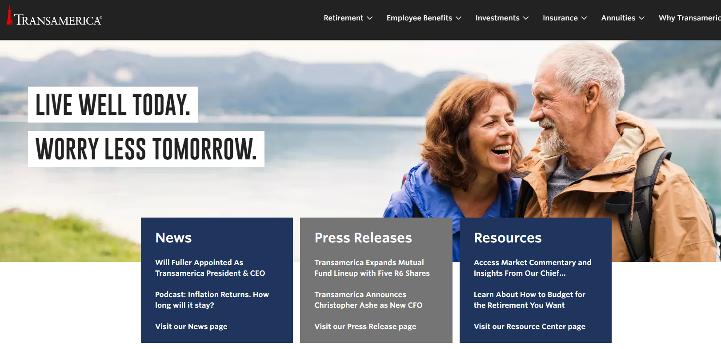
Task: Open the Will Fuller Appointed As President article
Action: click(x=210, y=268)
